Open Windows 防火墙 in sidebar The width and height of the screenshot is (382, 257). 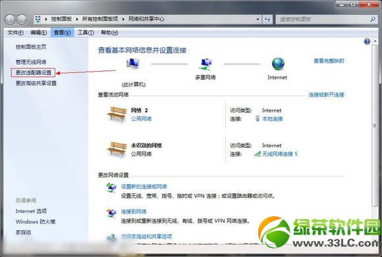pyautogui.click(x=36, y=222)
